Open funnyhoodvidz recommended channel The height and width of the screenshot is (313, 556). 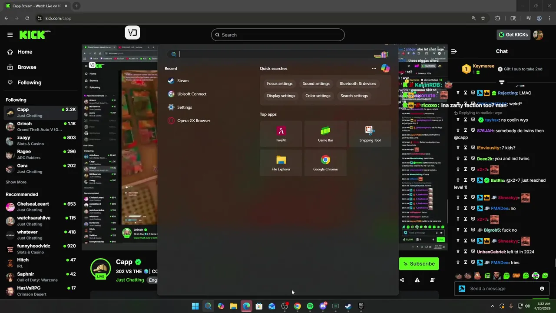(x=41, y=249)
